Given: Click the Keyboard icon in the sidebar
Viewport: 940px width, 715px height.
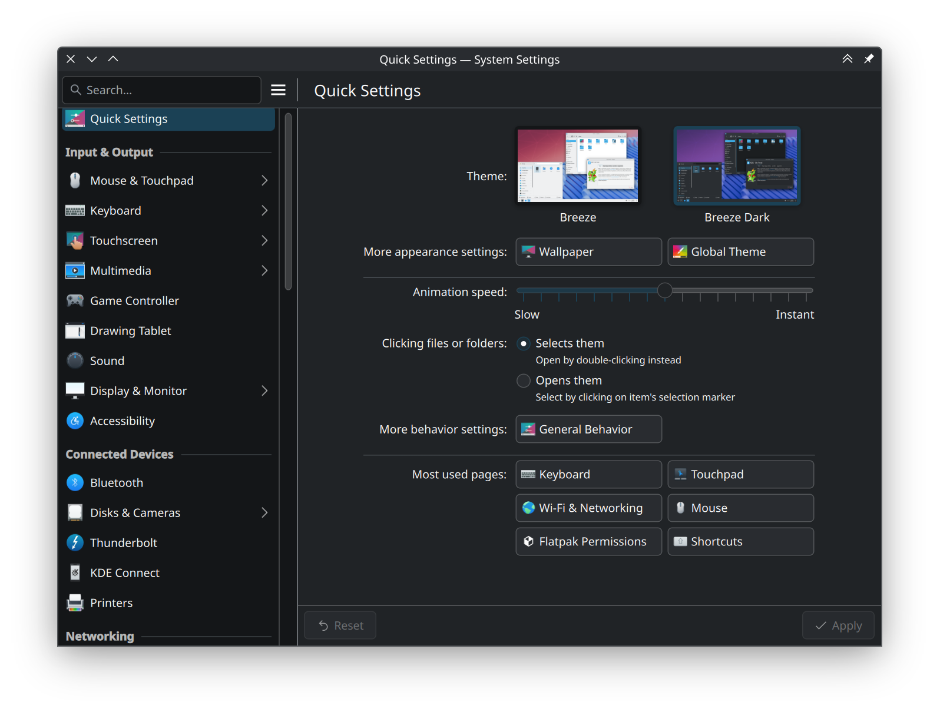Looking at the screenshot, I should click(x=75, y=210).
